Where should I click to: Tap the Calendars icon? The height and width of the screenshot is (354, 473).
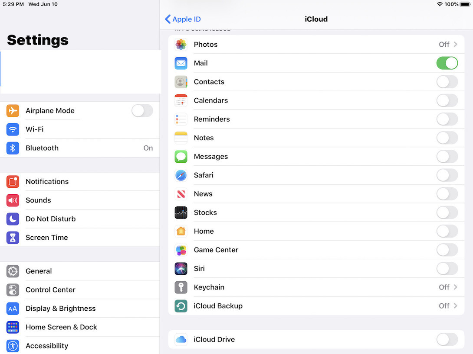click(x=181, y=100)
